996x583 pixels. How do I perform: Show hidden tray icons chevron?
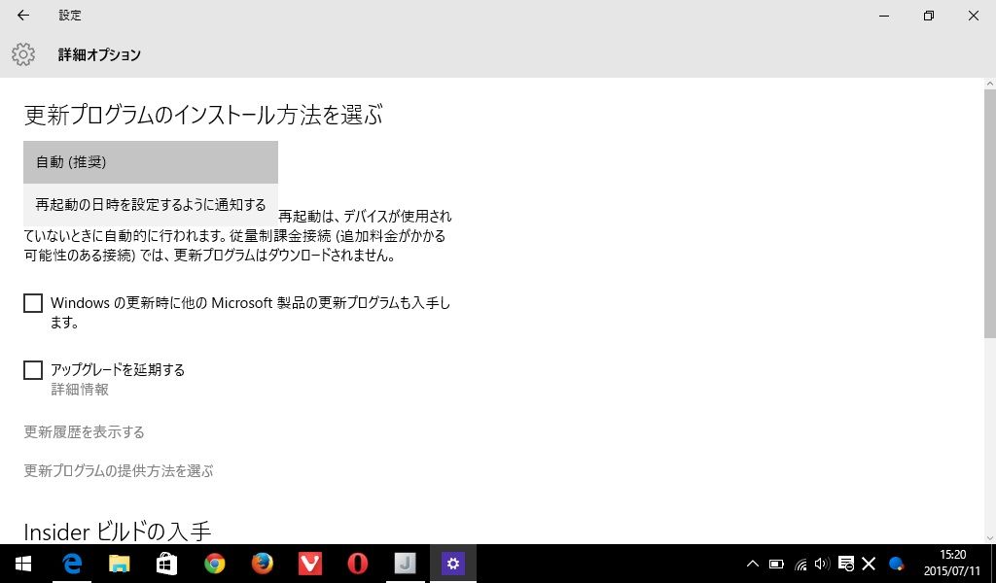click(753, 564)
